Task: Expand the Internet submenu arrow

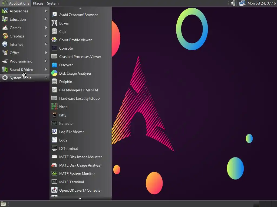Action: pos(46,44)
